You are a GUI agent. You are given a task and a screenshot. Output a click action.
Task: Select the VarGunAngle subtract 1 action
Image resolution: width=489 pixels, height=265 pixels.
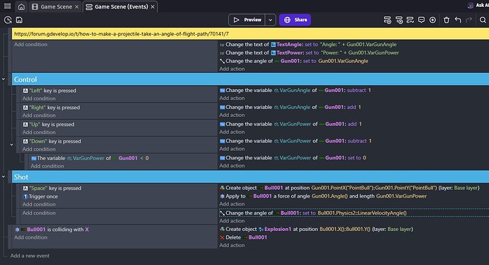[x=296, y=91]
